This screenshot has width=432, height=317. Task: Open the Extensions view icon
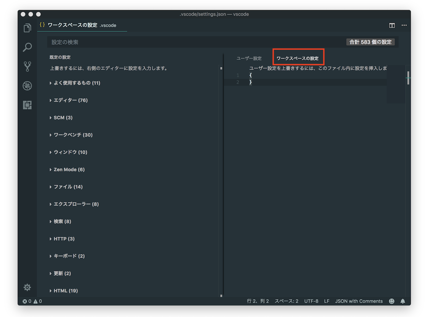coord(27,105)
